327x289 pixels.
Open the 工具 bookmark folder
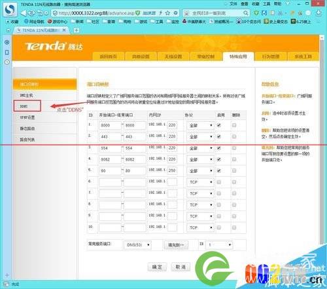click(156, 22)
